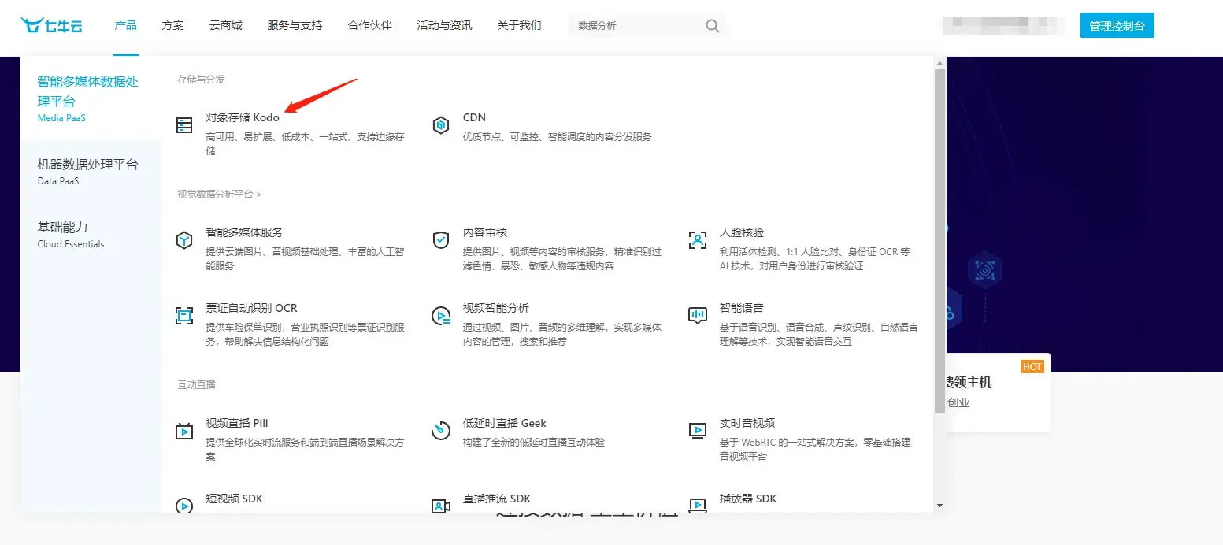Click the 视频智能分析 play icon
Screen dimensions: 1223x545
441,316
